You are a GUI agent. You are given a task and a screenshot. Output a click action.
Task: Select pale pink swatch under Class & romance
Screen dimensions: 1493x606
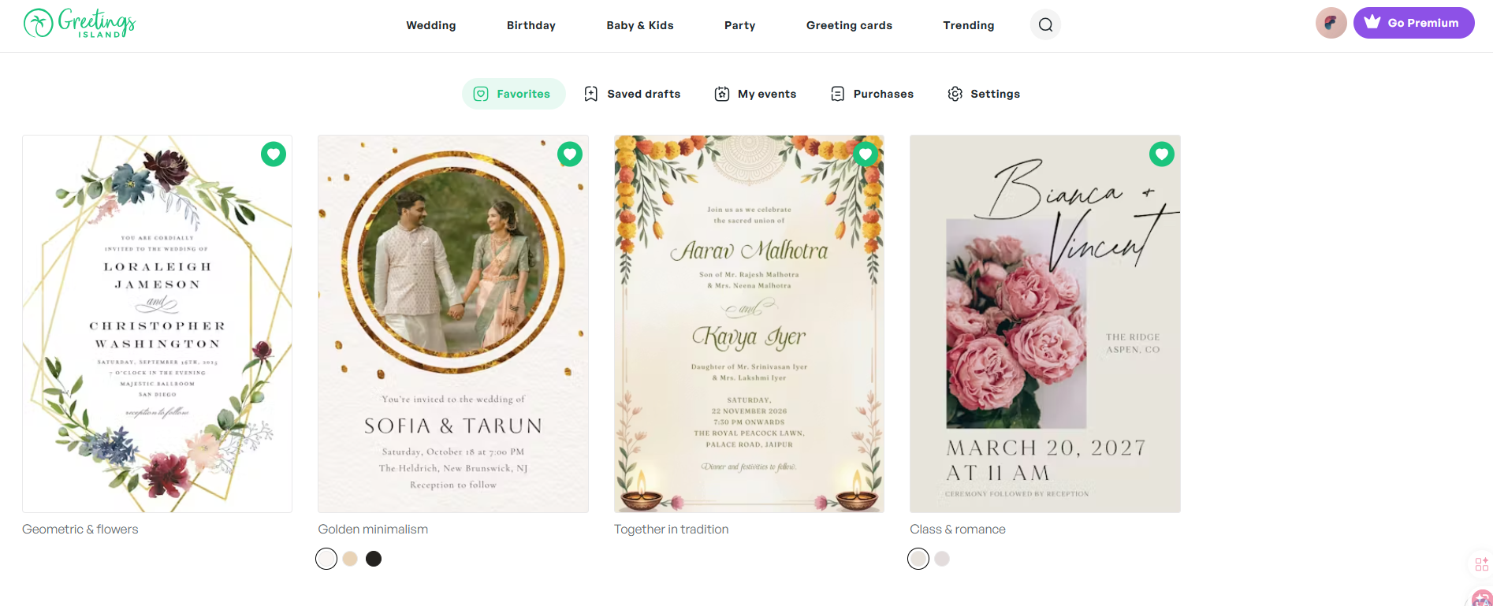coord(942,559)
